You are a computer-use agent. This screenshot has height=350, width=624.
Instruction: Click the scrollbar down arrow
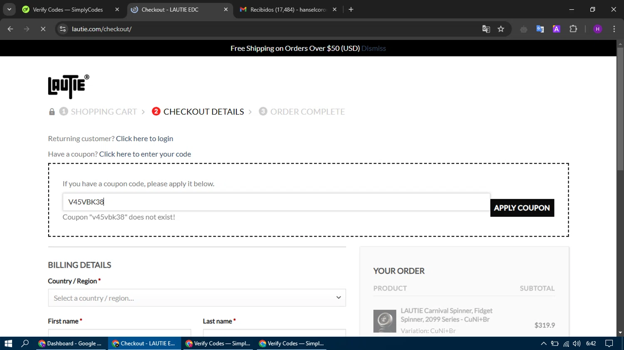620,333
